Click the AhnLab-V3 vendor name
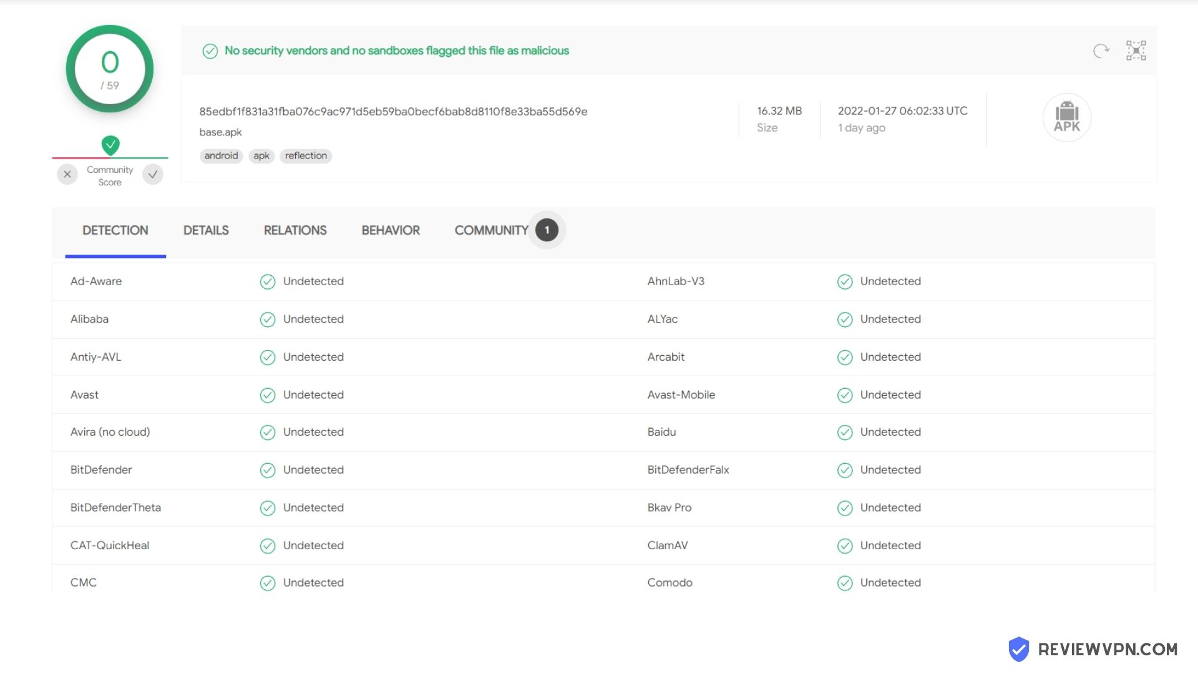Viewport: 1198px width, 674px height. click(x=676, y=281)
